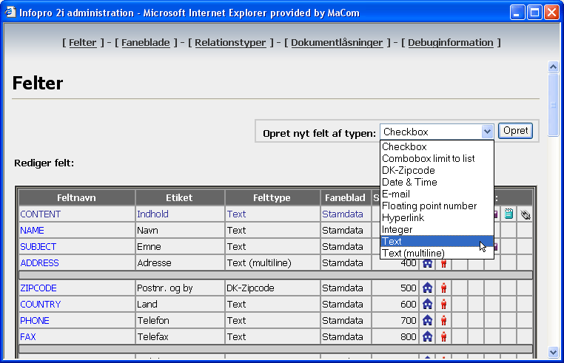Click the blue house icon in ZIPCODE row
This screenshot has width=564, height=363.
point(427,288)
